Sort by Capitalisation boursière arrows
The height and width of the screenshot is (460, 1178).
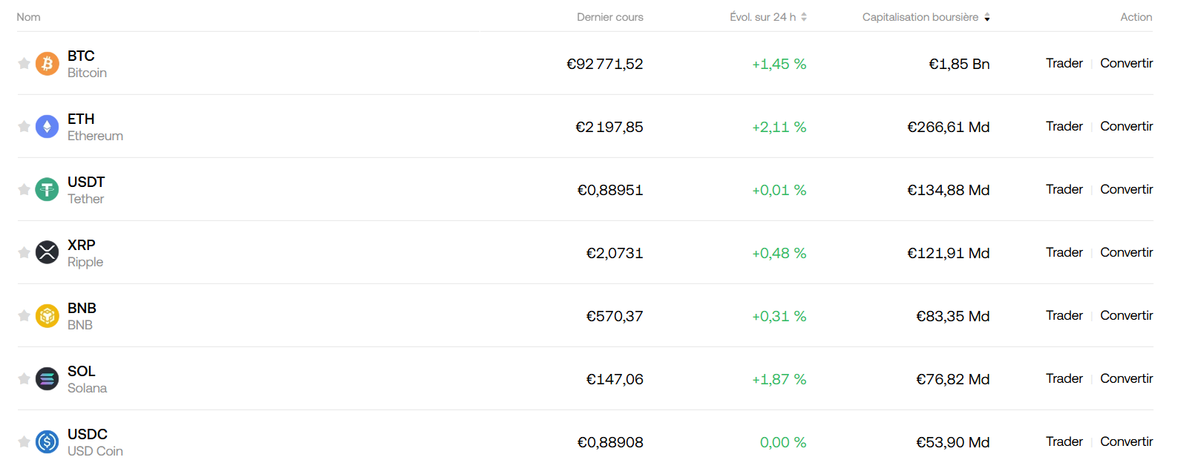coord(987,17)
